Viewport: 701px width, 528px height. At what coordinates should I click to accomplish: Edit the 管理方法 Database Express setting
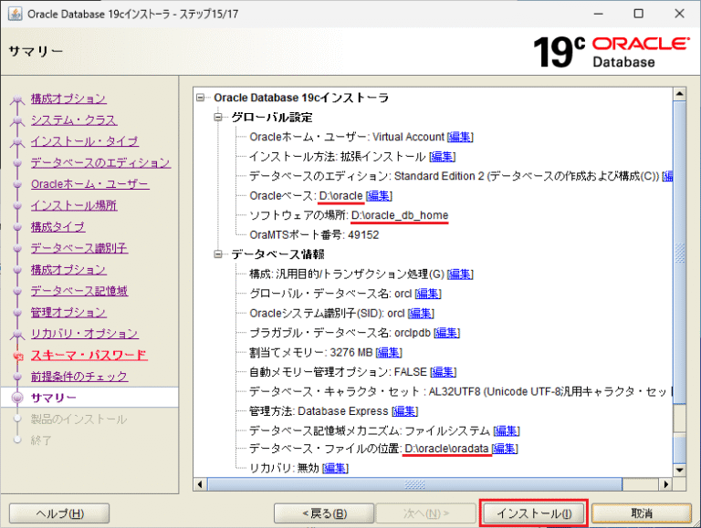pyautogui.click(x=404, y=411)
